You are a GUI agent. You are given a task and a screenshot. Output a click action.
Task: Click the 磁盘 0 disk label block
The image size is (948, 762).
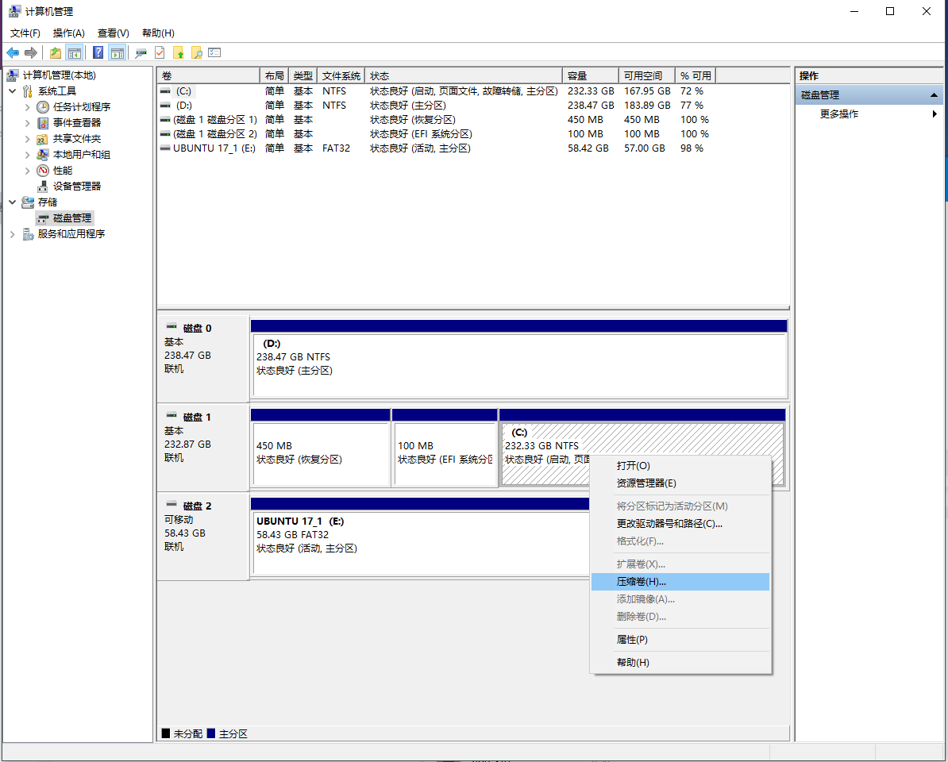pos(203,358)
